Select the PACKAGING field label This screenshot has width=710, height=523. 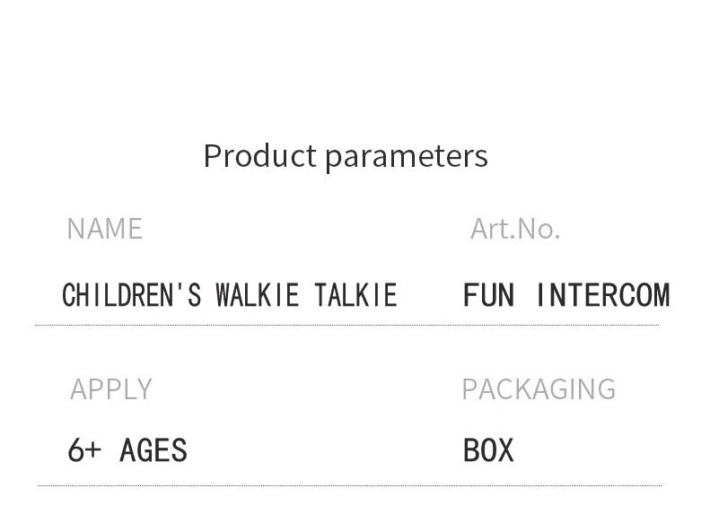click(x=538, y=389)
